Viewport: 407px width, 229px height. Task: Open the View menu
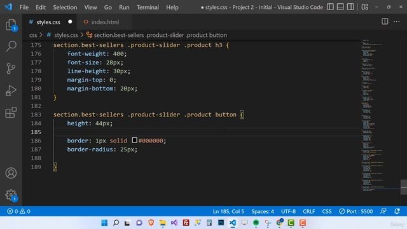pyautogui.click(x=90, y=7)
